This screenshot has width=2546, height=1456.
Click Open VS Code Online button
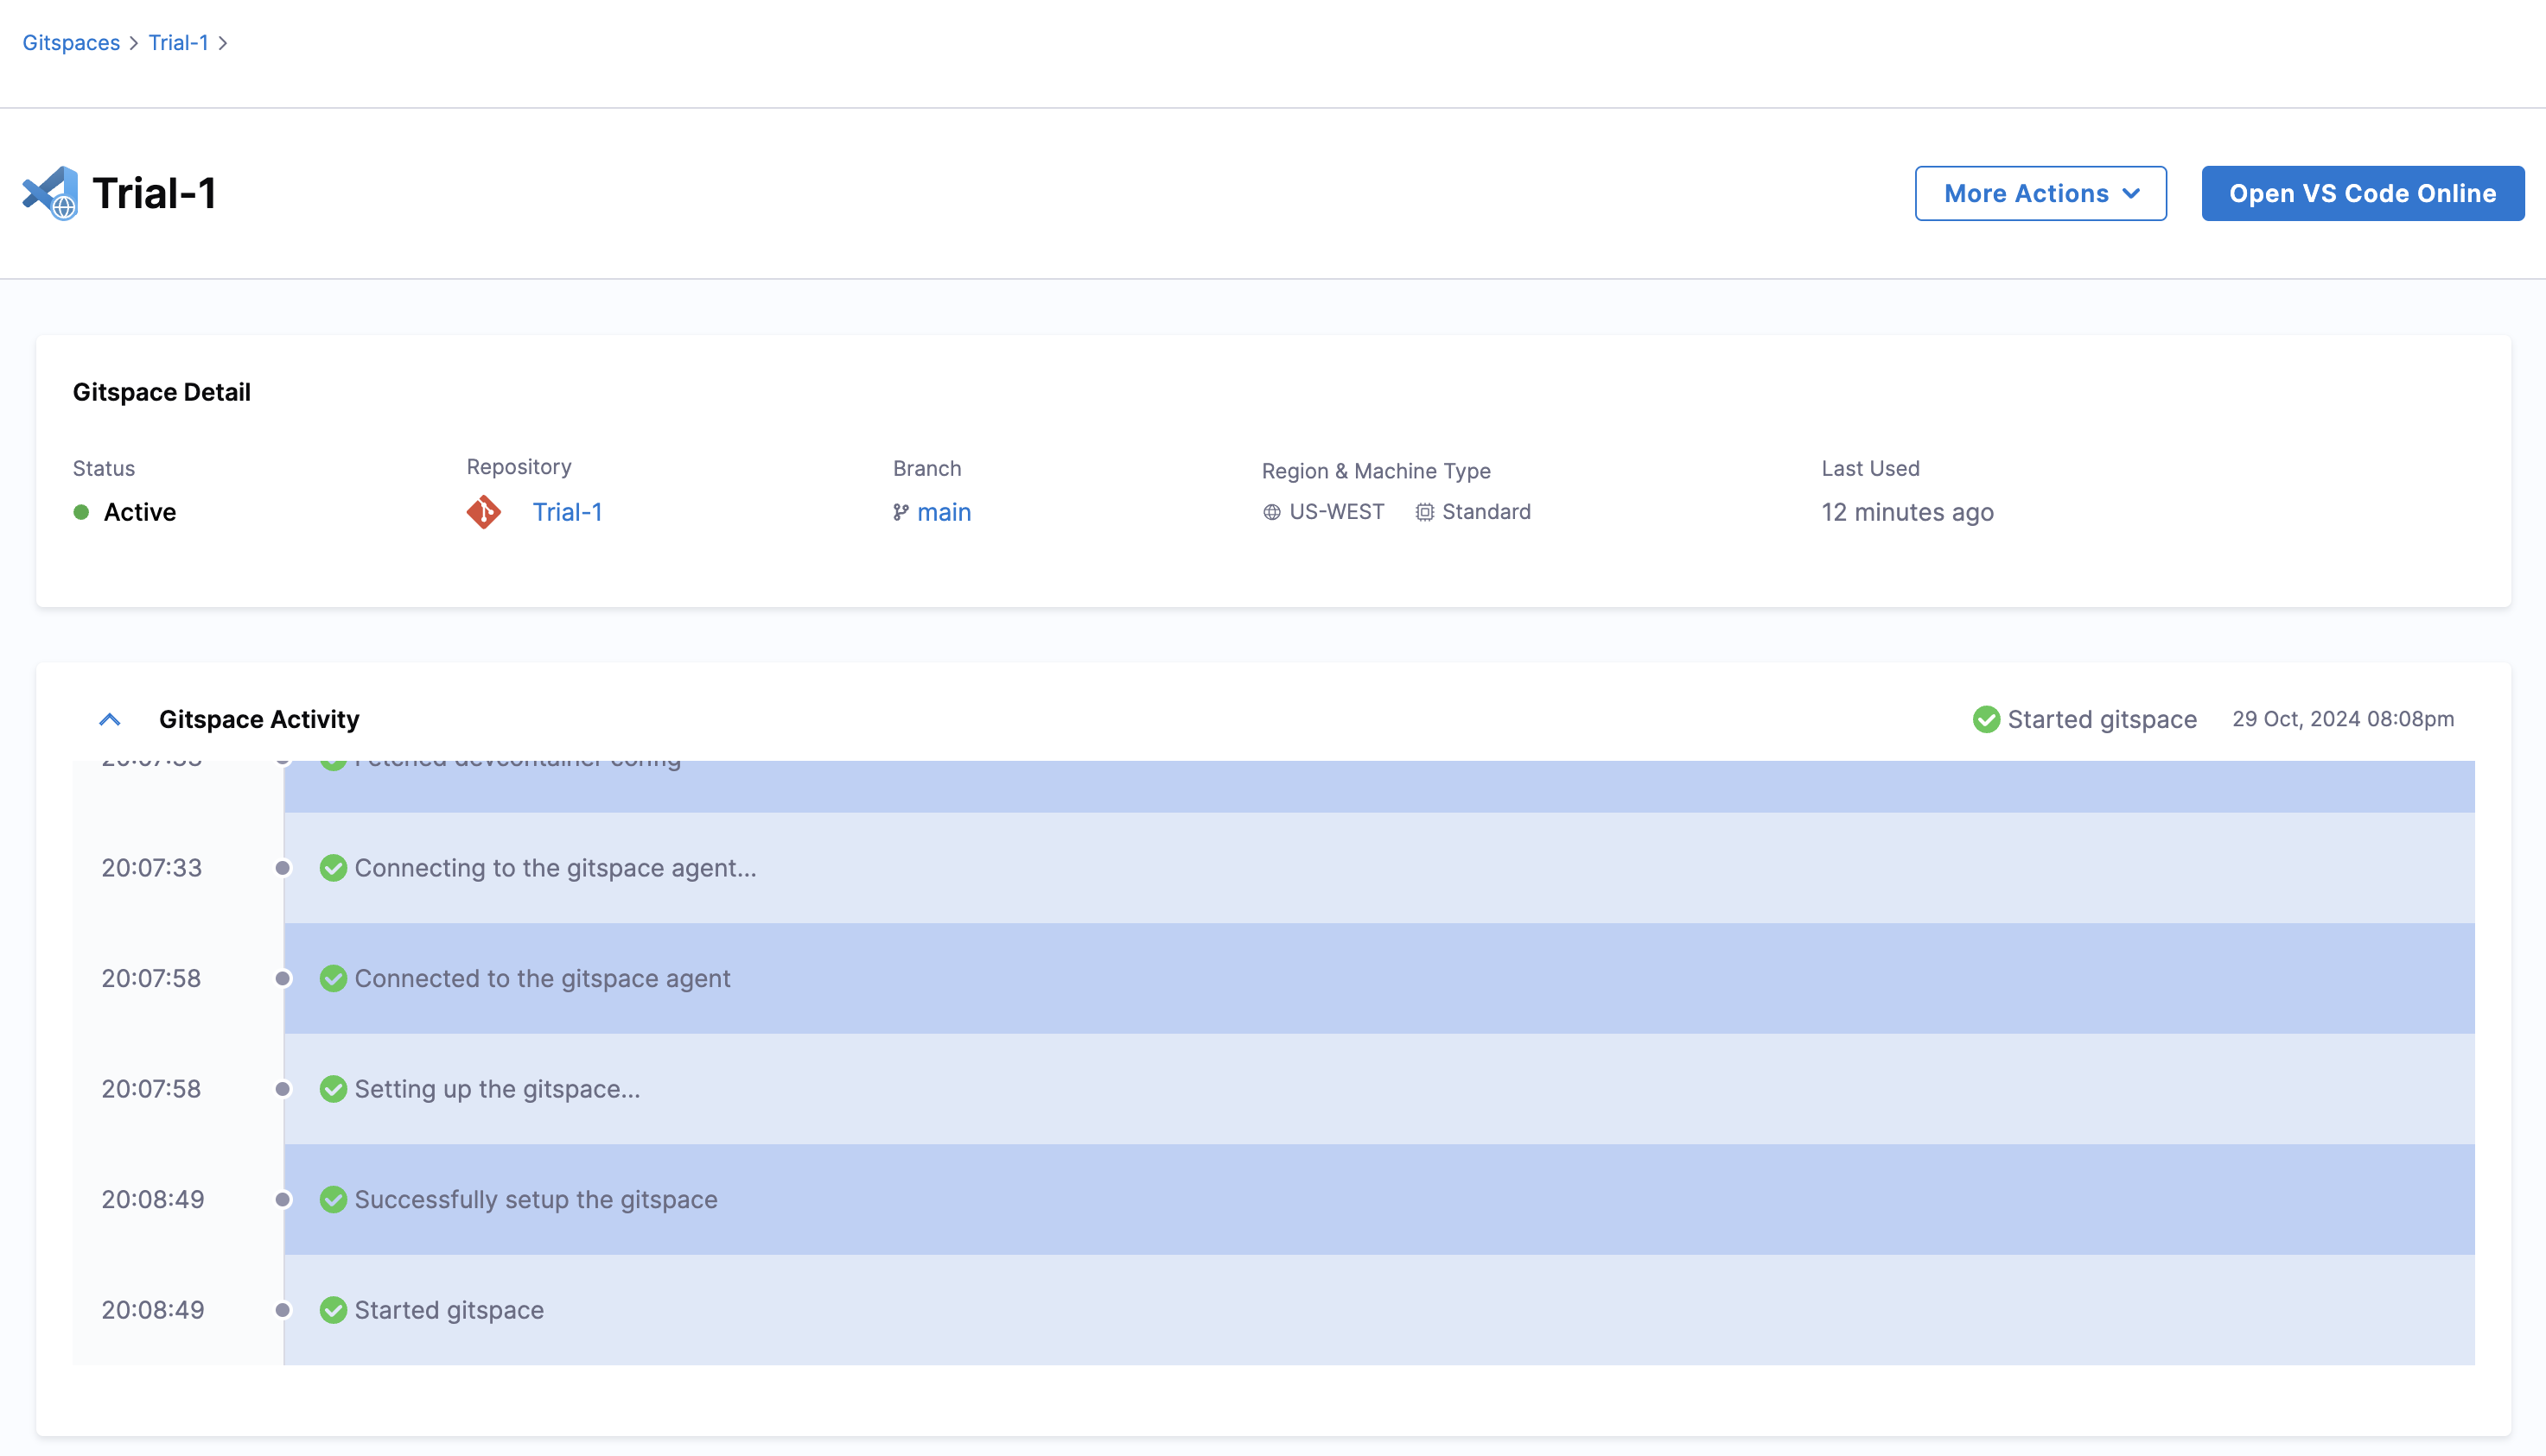pyautogui.click(x=2362, y=193)
